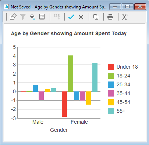Click the y-axis value '-3'
The image size is (149, 145).
pyautogui.click(x=14, y=118)
